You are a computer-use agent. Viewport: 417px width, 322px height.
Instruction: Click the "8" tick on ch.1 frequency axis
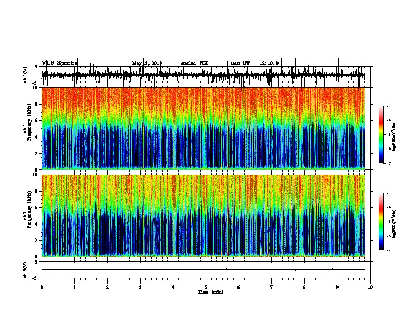coord(37,104)
